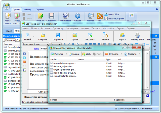
Task: Click the name column header
Action: pos(91,60)
